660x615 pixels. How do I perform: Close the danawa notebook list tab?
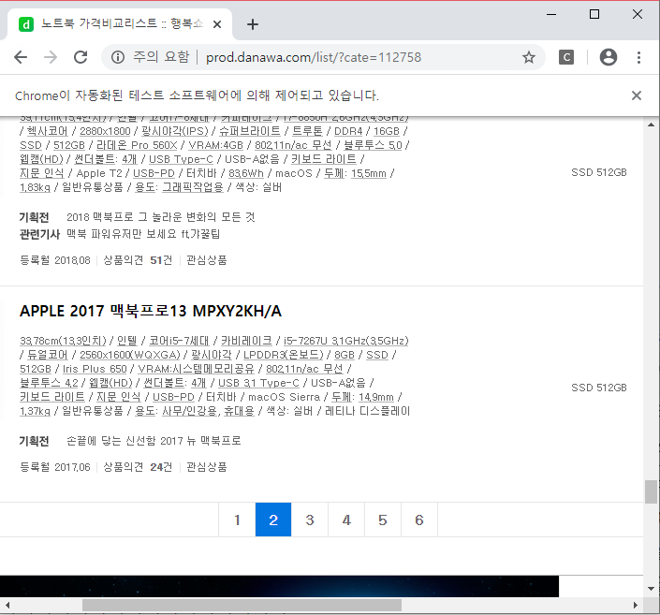tap(217, 24)
